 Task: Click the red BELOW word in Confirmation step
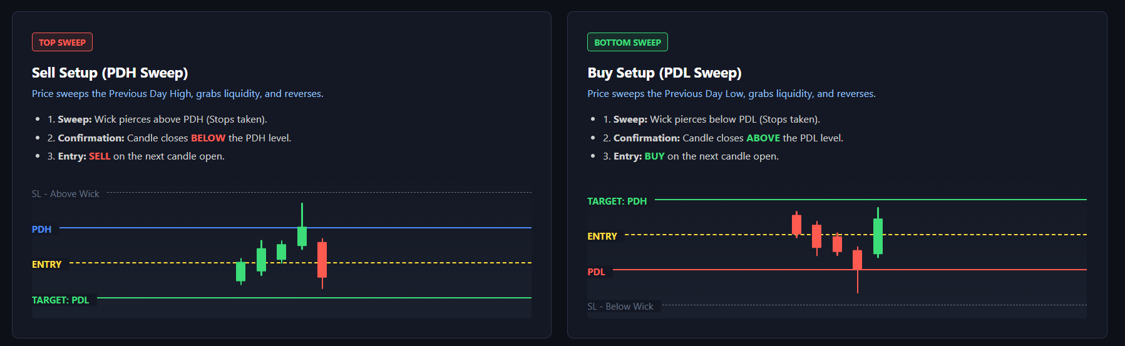(x=208, y=138)
